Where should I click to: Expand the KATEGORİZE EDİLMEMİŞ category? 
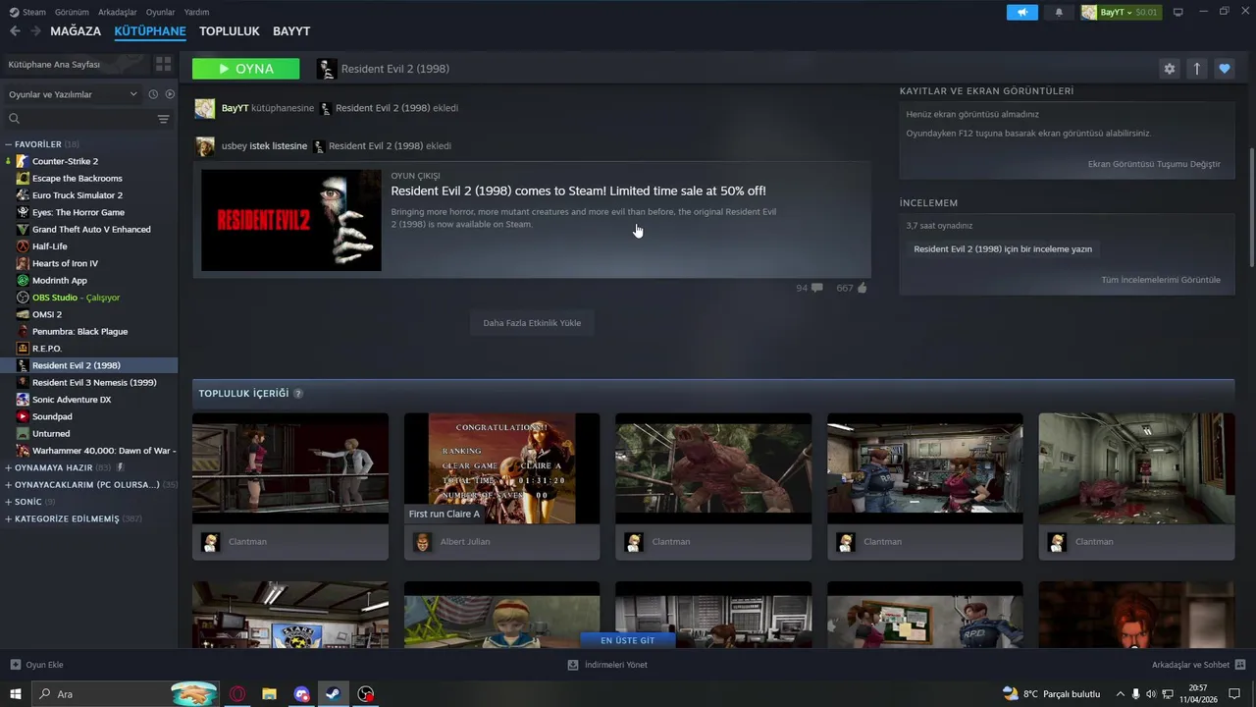pos(9,518)
